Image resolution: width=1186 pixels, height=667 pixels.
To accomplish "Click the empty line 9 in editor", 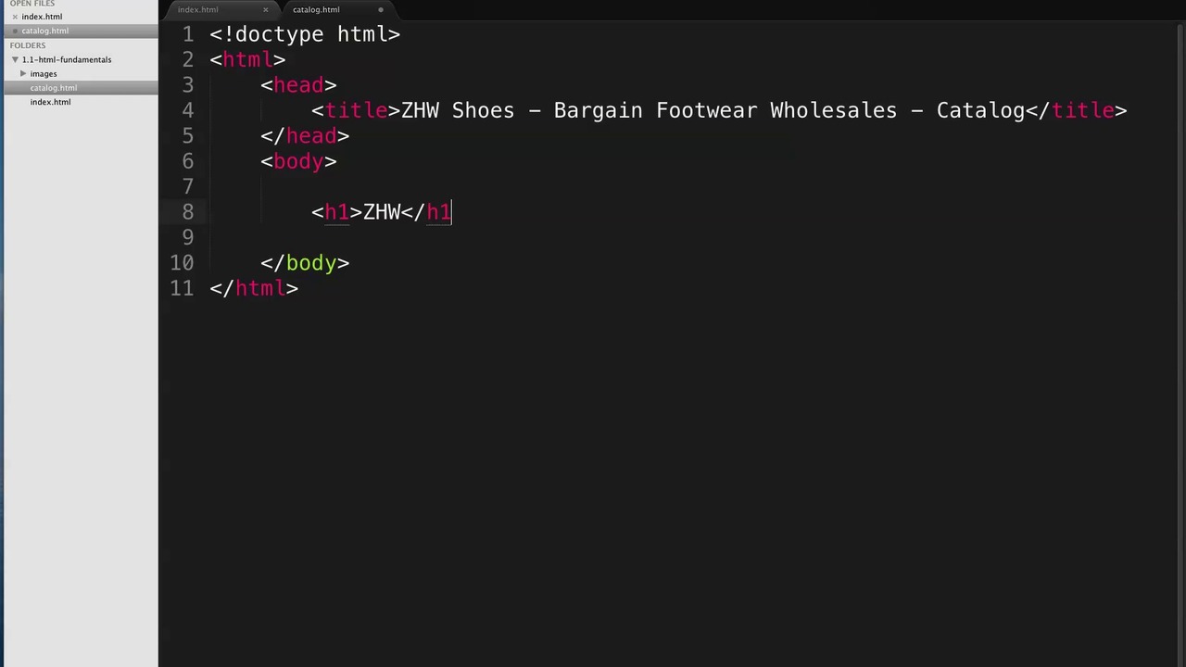I will 556,238.
